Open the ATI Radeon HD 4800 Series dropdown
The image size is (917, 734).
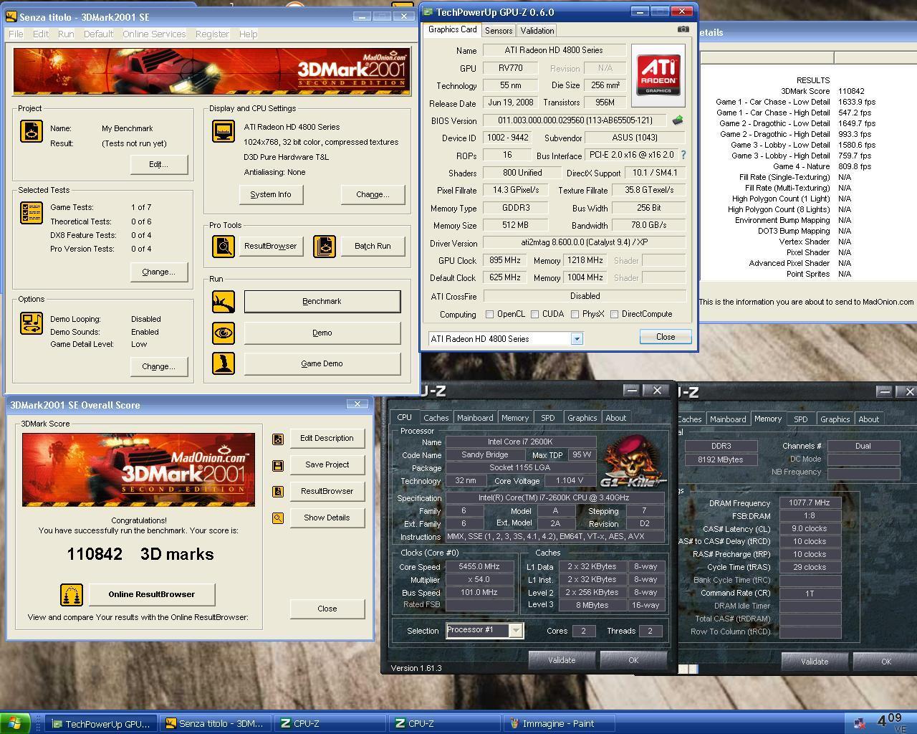[577, 338]
